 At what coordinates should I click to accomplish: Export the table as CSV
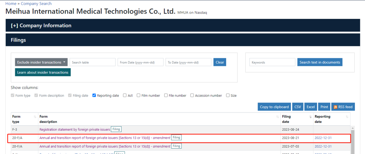click(297, 107)
